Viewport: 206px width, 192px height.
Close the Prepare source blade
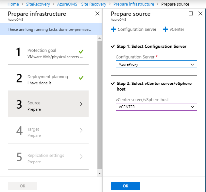point(200,13)
